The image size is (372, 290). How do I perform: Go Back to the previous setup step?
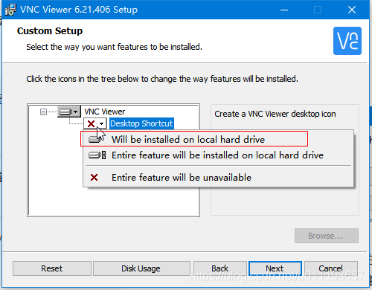pos(219,268)
